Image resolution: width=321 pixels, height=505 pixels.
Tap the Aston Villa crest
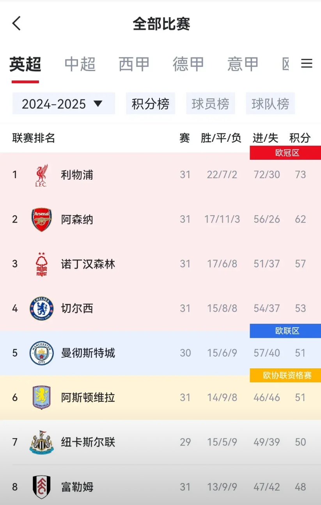click(41, 398)
